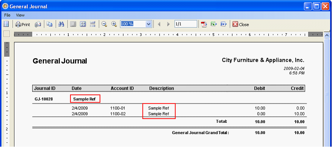The width and height of the screenshot is (332, 147).
Task: Click the Description column header
Action: click(x=161, y=88)
